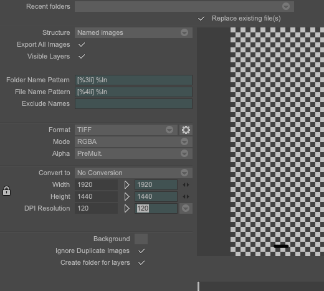Adjust width with the stepper arrows
The image size is (324, 291).
(186, 185)
